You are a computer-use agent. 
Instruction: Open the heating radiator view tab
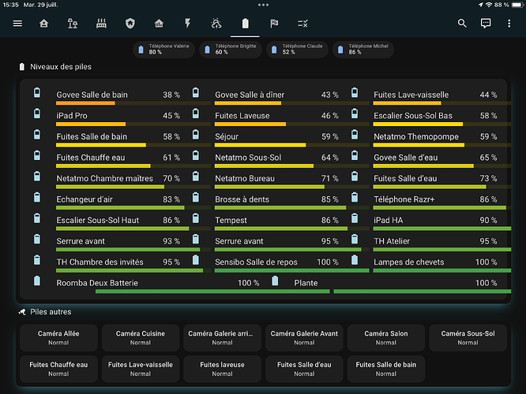pos(101,24)
